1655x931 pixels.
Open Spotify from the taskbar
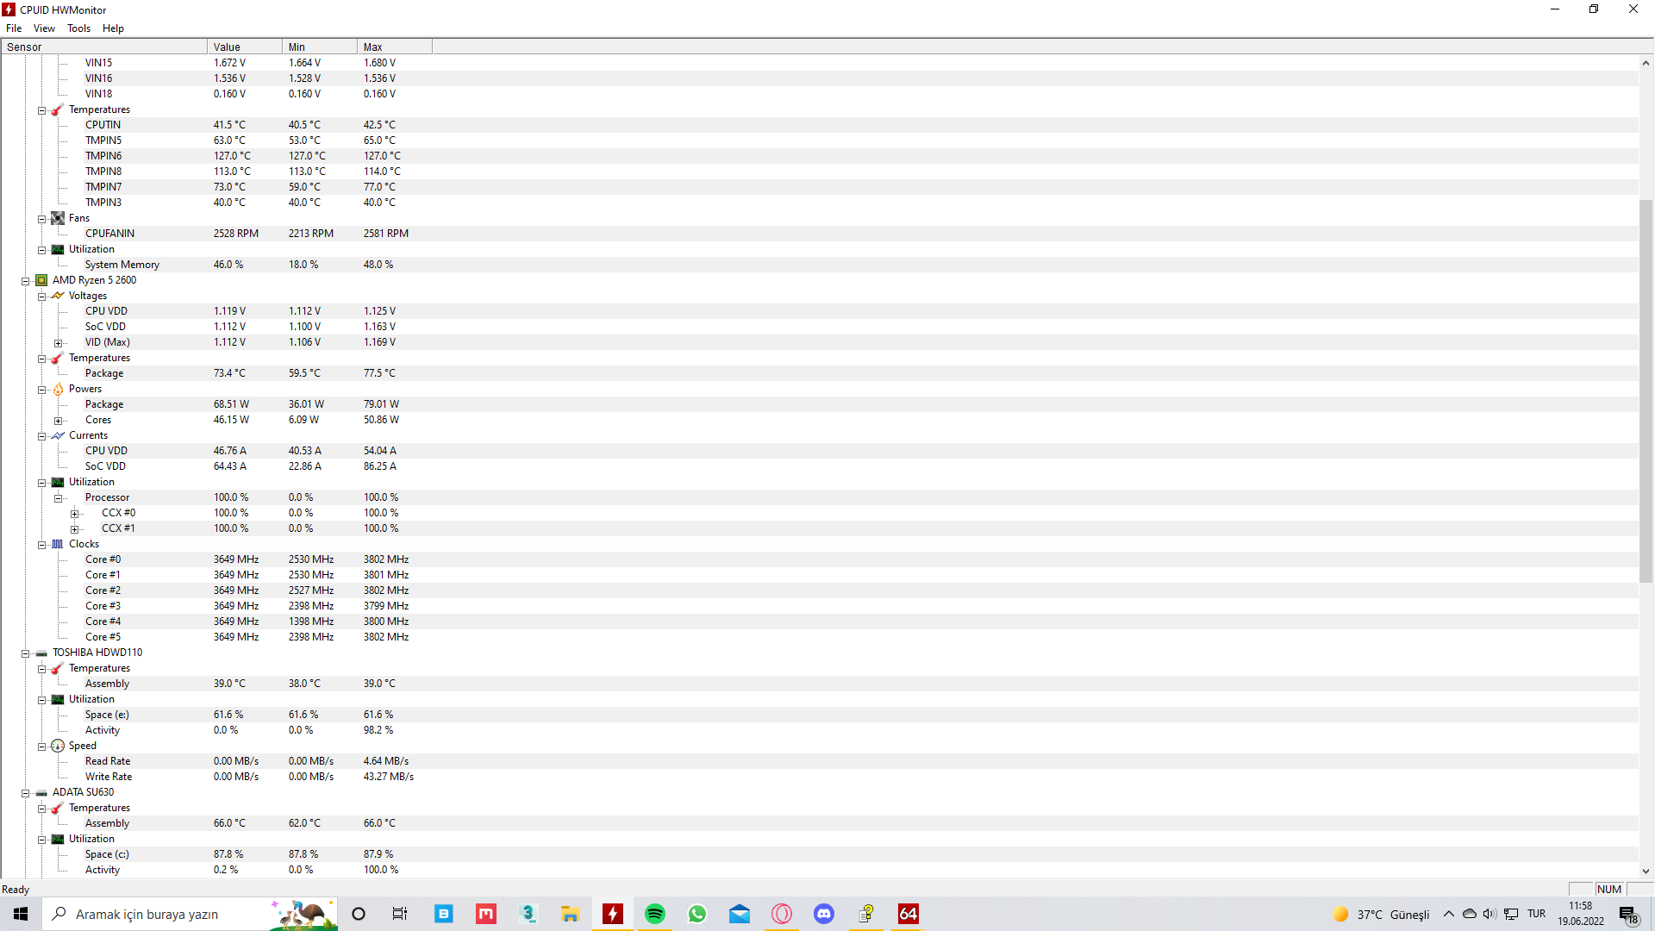pos(655,914)
